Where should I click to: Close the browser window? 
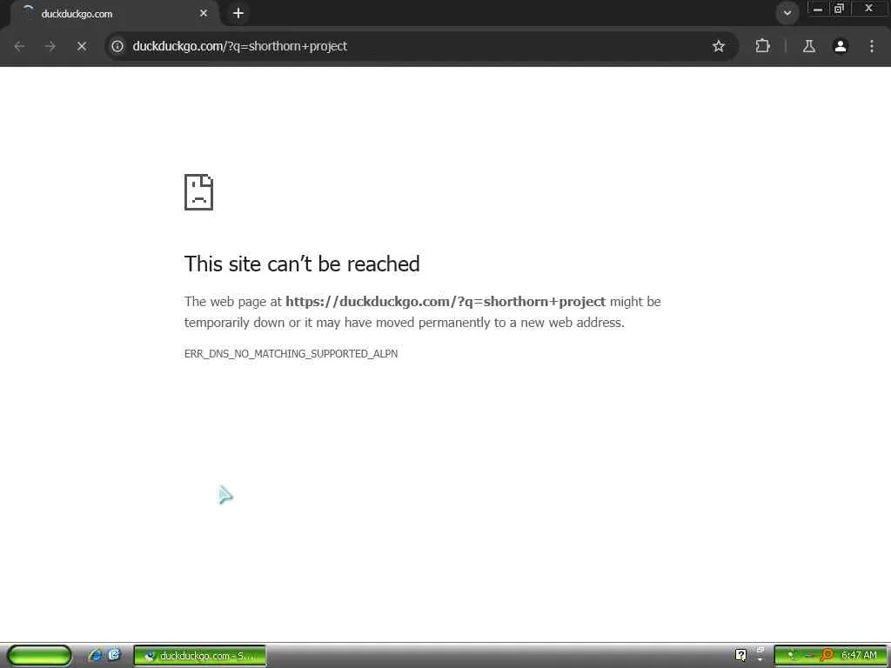(869, 9)
